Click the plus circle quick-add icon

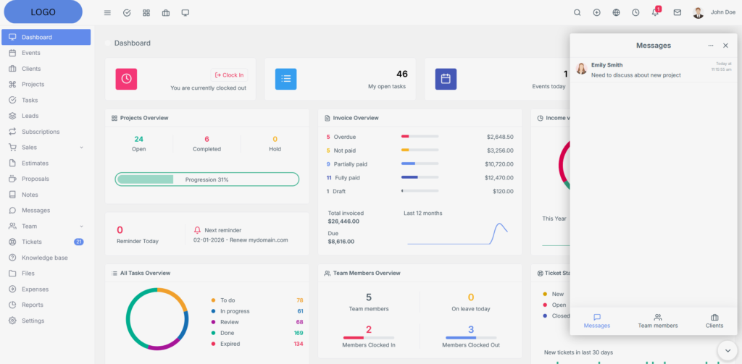tap(596, 12)
